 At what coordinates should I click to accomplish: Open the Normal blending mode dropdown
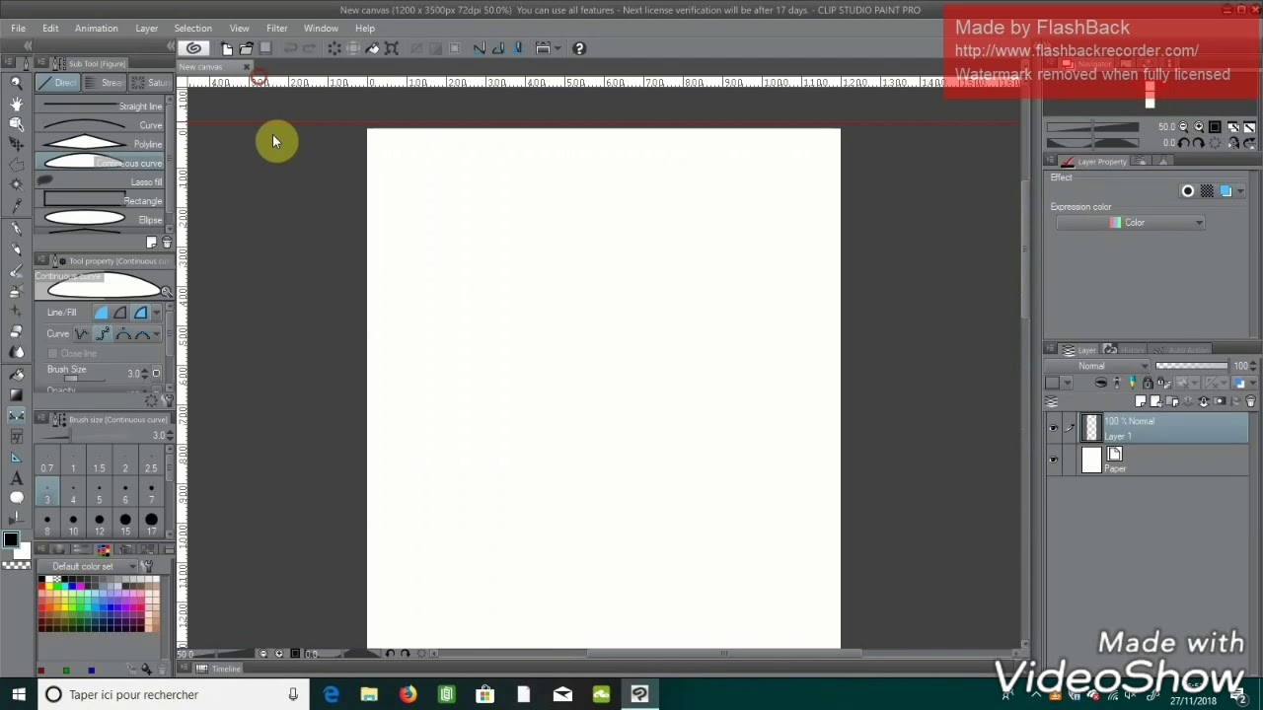pos(1097,366)
